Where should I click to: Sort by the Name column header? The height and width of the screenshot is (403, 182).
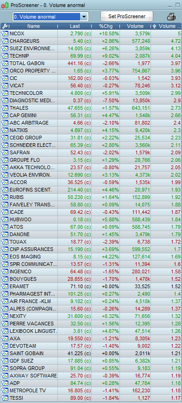click(33, 26)
